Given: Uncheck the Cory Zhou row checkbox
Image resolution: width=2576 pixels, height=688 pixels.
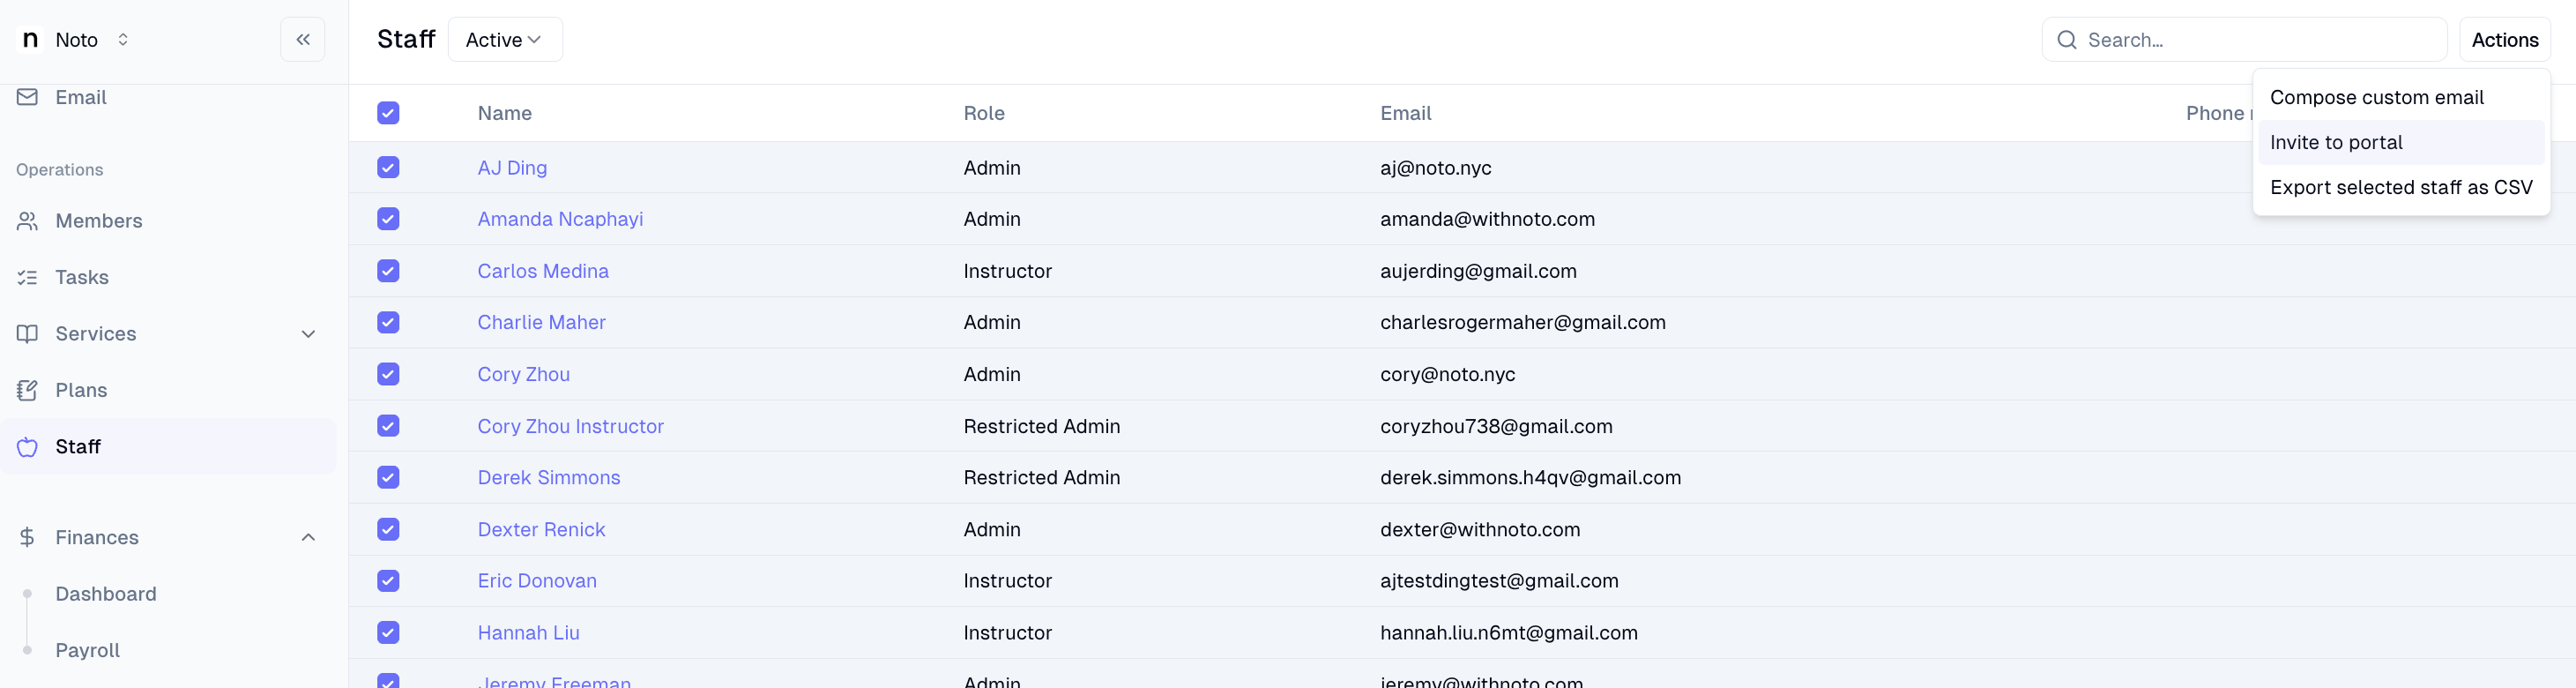Looking at the screenshot, I should [388, 374].
